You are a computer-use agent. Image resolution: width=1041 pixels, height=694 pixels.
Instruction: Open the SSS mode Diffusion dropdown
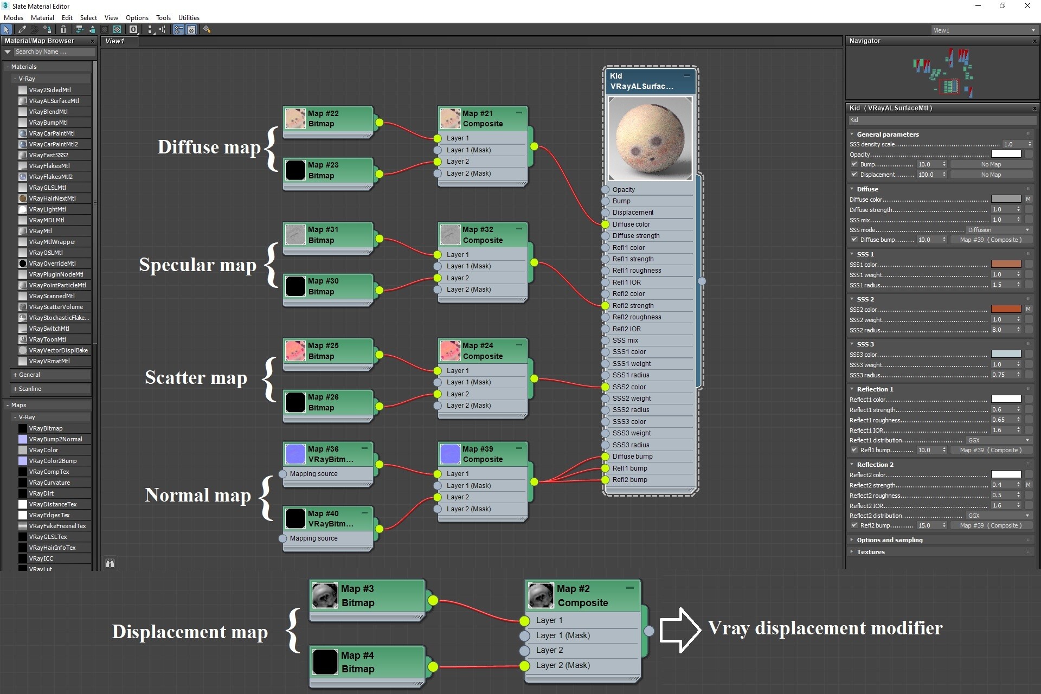(x=999, y=230)
